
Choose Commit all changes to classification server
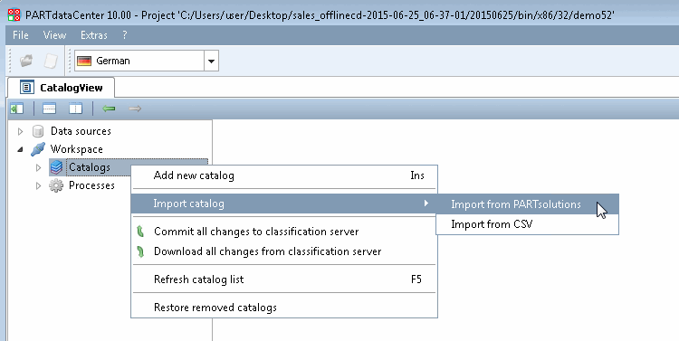pyautogui.click(x=284, y=232)
